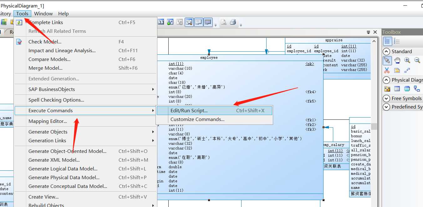Screen dimensions: 423x207
Task: Open the Mapping Editor
Action: (85, 121)
